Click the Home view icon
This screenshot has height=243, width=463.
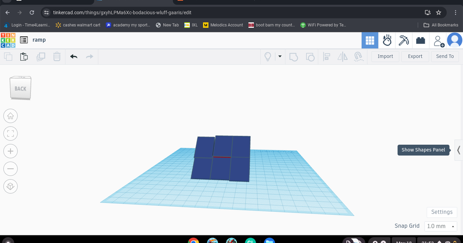tap(10, 116)
